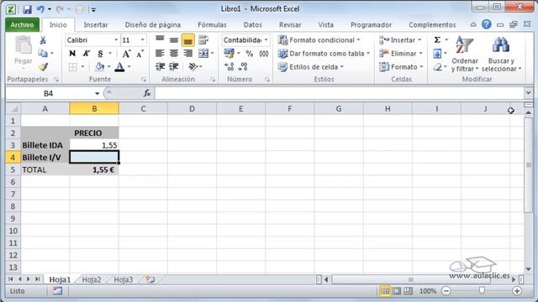Toggle italic K formatting
This screenshot has width=538, height=302.
click(86, 54)
